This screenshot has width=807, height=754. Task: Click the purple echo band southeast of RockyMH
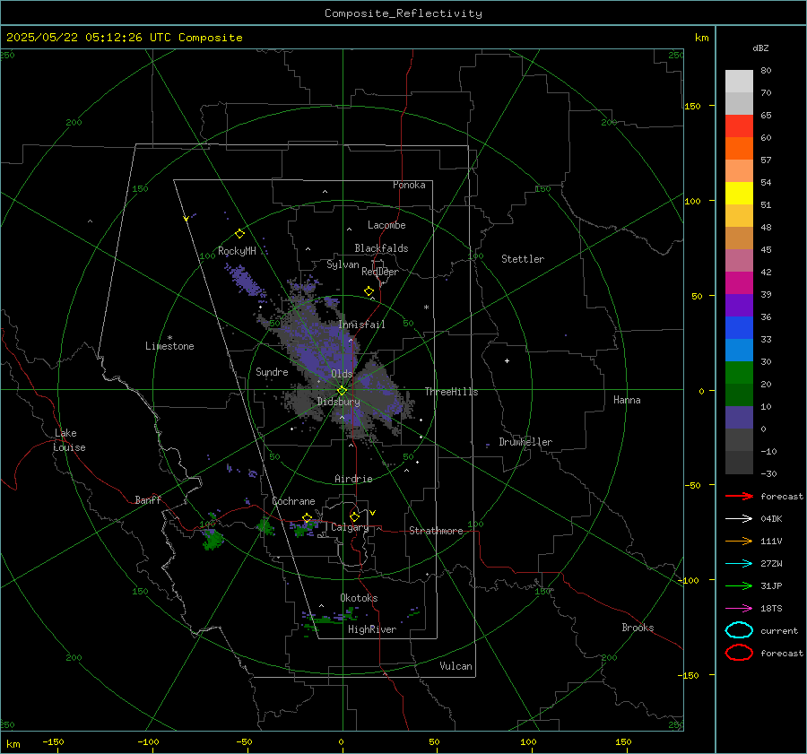(x=245, y=280)
